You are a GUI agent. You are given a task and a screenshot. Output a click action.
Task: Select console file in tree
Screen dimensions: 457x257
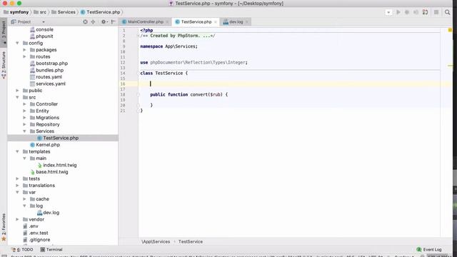pyautogui.click(x=44, y=29)
